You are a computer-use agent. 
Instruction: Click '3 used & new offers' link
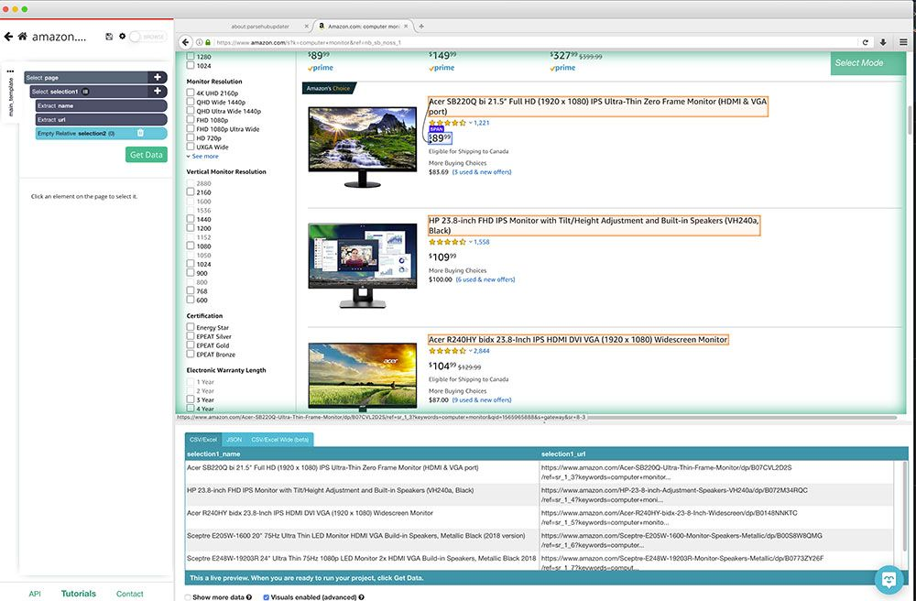pyautogui.click(x=482, y=172)
